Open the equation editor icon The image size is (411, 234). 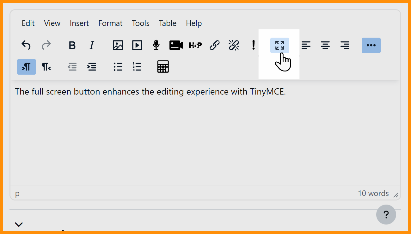pos(163,67)
